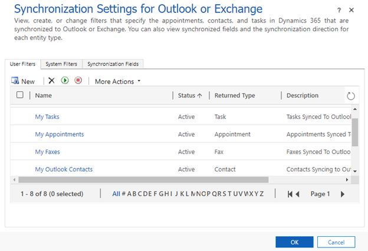The width and height of the screenshot is (368, 251).
Task: Click Active status in My Faxes row
Action: [186, 152]
